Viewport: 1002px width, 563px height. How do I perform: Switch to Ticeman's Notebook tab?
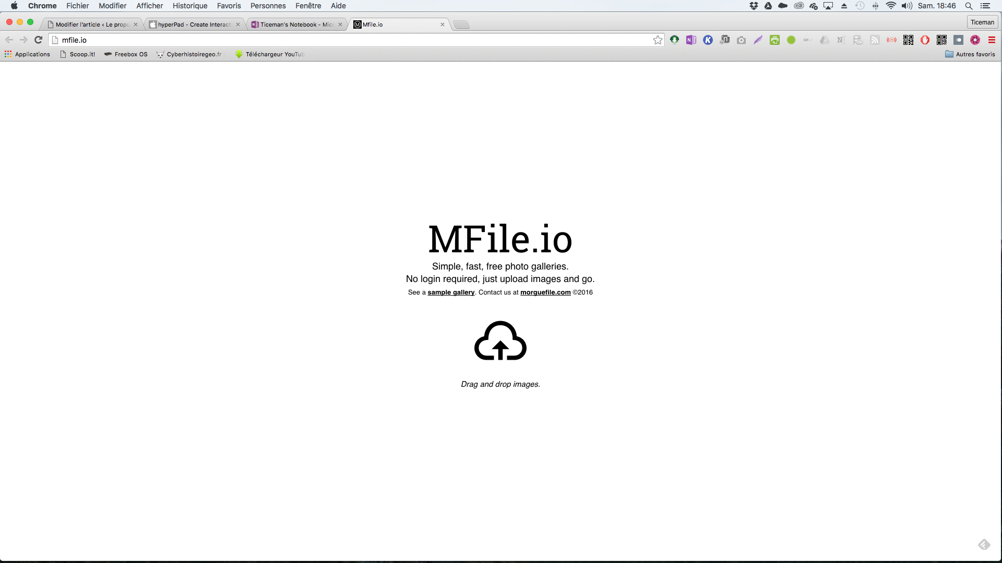click(x=296, y=25)
